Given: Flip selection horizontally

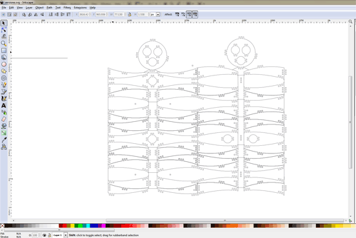Looking at the screenshot, I should coord(36,15).
